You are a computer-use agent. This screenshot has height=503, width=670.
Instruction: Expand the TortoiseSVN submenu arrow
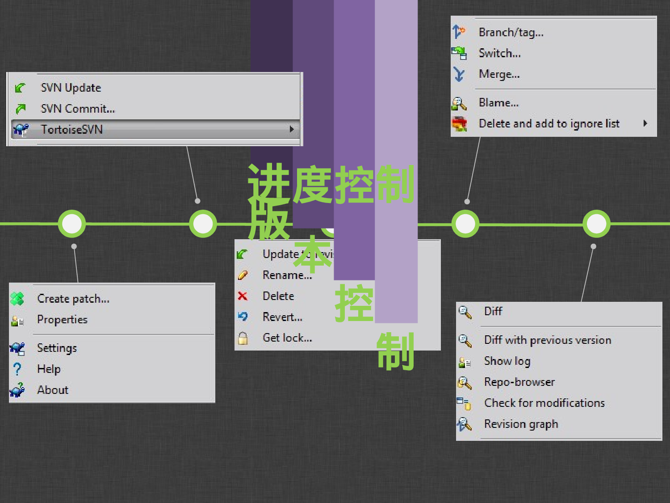(291, 129)
